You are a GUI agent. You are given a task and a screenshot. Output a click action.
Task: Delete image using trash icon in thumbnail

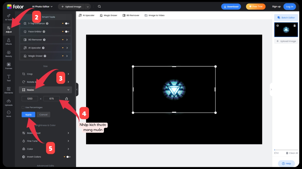point(295,26)
